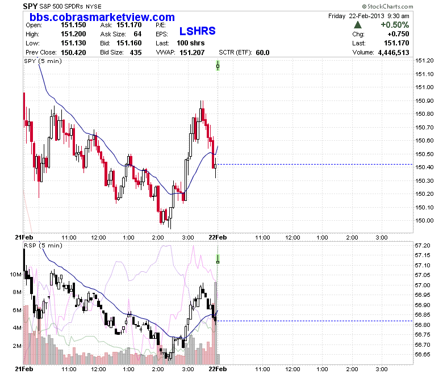Click the blue dashed previous-close line on SPY chart

(315, 164)
